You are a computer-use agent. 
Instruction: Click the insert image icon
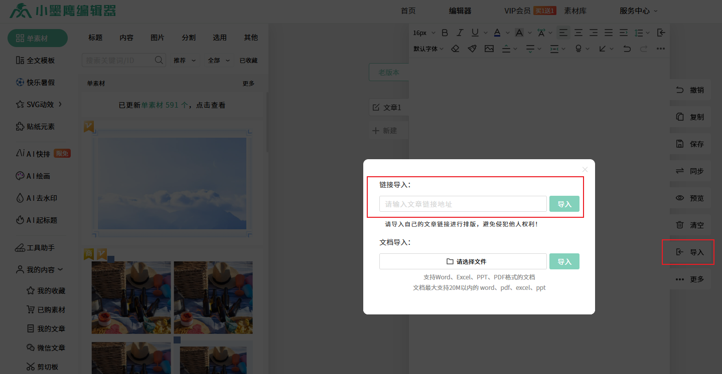489,49
